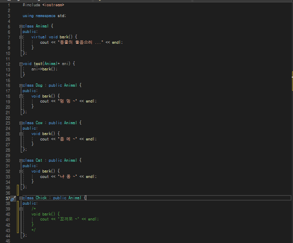
Task: Collapse bark() inside class Cat
Action: click(21, 171)
